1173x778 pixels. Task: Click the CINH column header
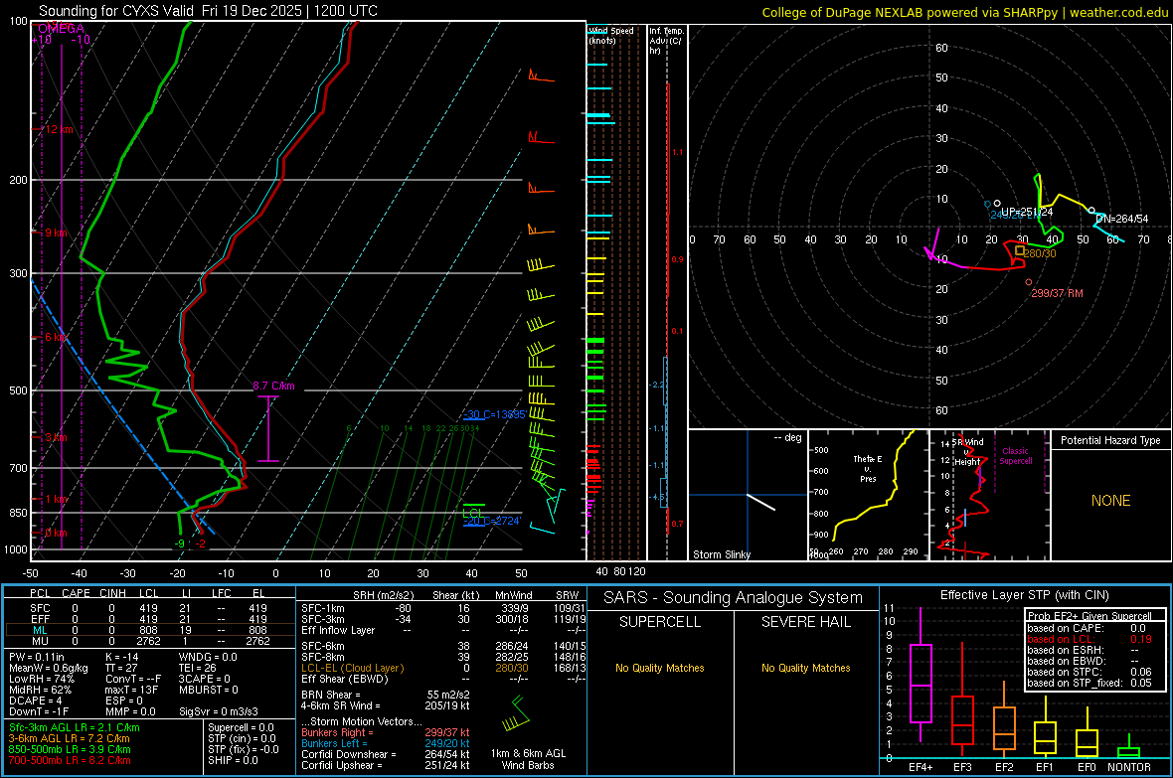point(112,593)
